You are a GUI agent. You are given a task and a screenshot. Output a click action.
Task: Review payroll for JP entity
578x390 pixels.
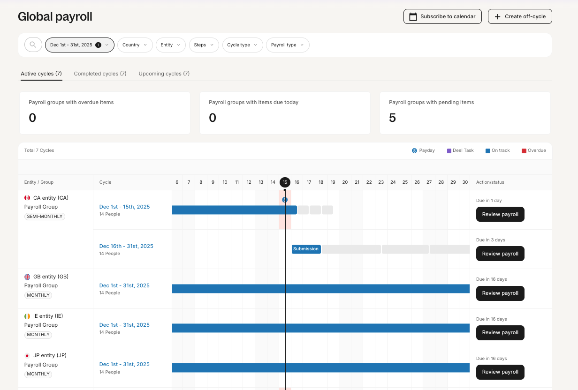pyautogui.click(x=500, y=372)
